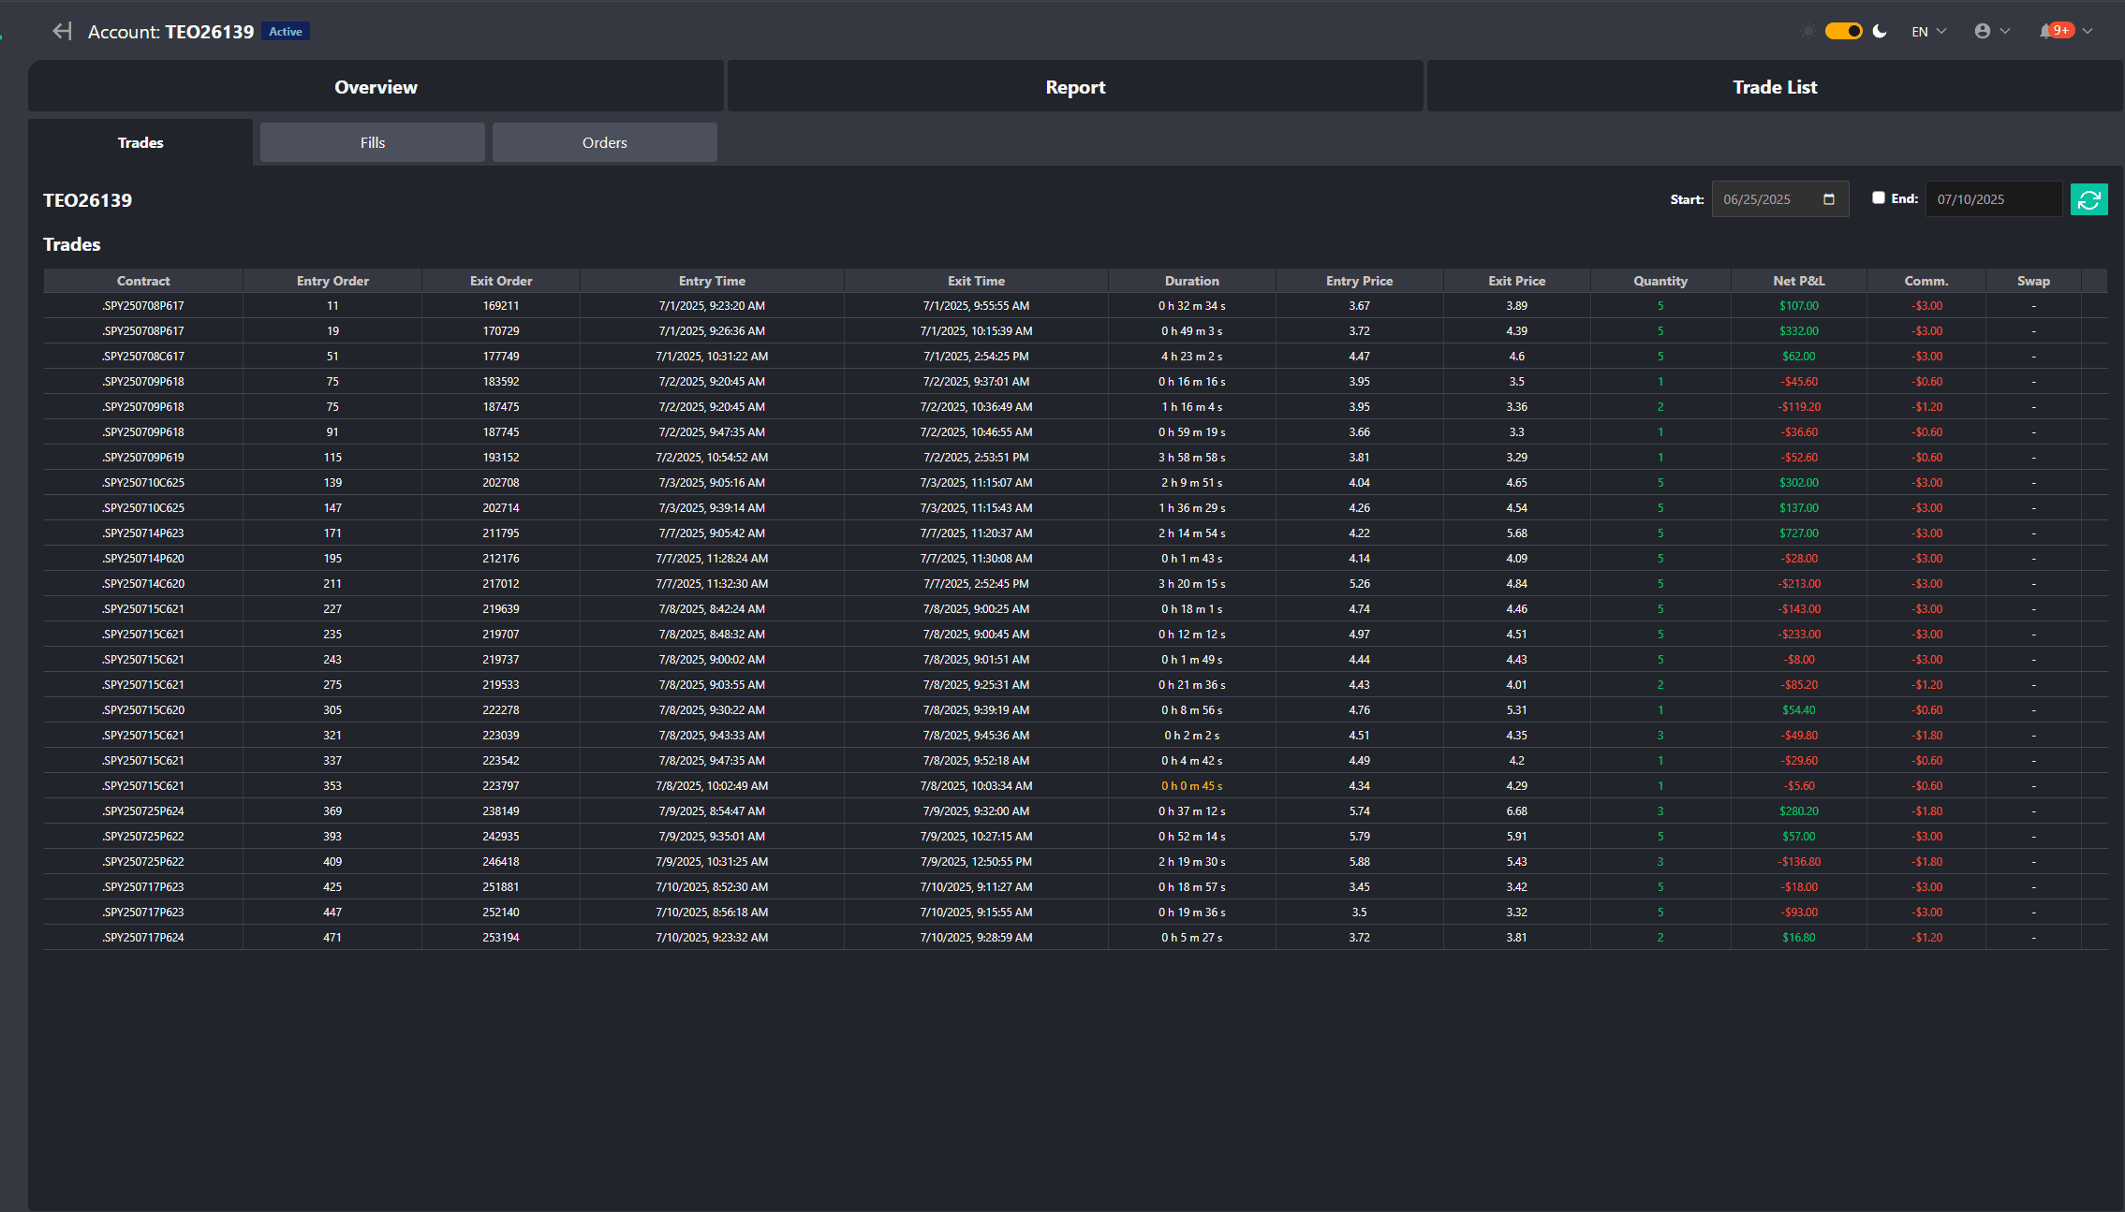Toggle the orange dark/light theme switch
This screenshot has height=1212, width=2125.
tap(1843, 31)
